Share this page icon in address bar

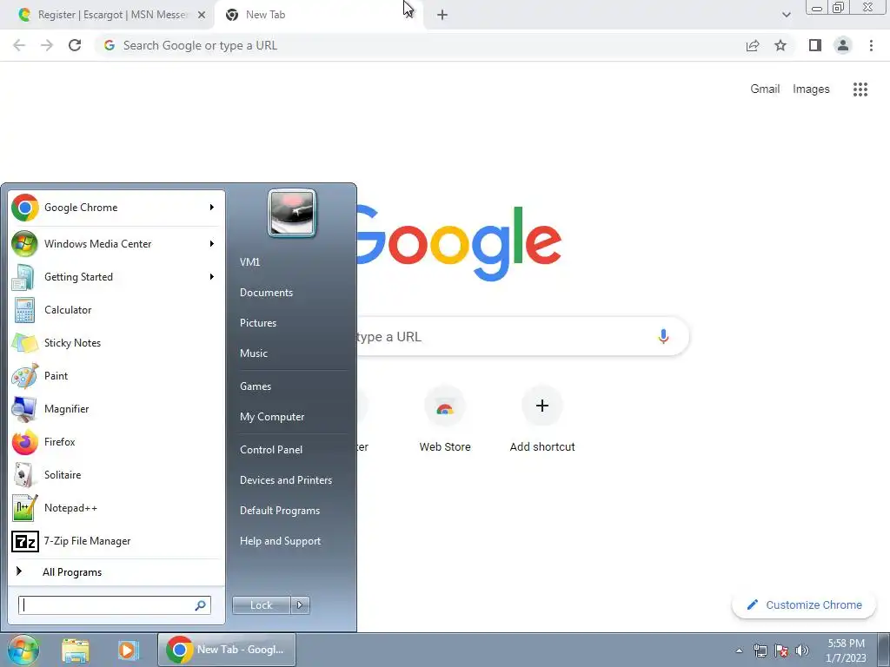pyautogui.click(x=753, y=45)
